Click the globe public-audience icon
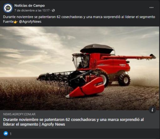The height and width of the screenshot is (139, 160). pyautogui.click(x=53, y=10)
